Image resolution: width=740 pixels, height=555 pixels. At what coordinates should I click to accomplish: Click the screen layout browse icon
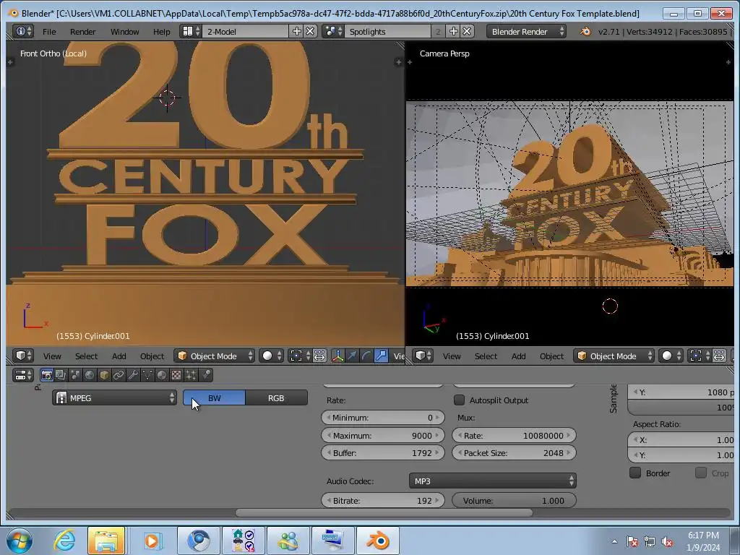[x=191, y=32]
